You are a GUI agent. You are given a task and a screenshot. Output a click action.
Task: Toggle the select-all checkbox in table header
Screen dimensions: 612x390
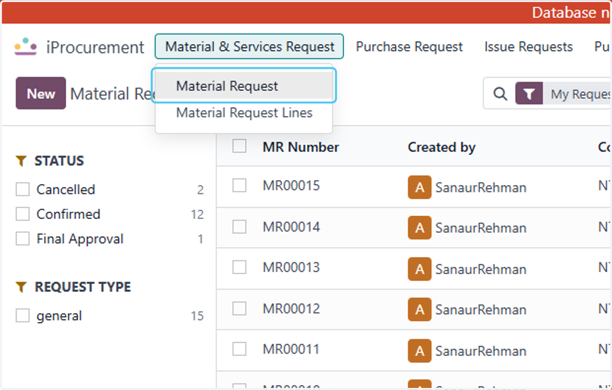239,146
